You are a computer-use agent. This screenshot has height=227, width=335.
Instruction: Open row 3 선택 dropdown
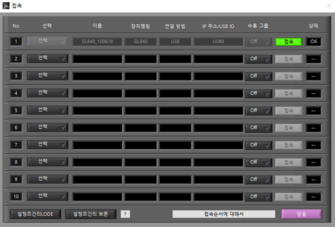47,75
